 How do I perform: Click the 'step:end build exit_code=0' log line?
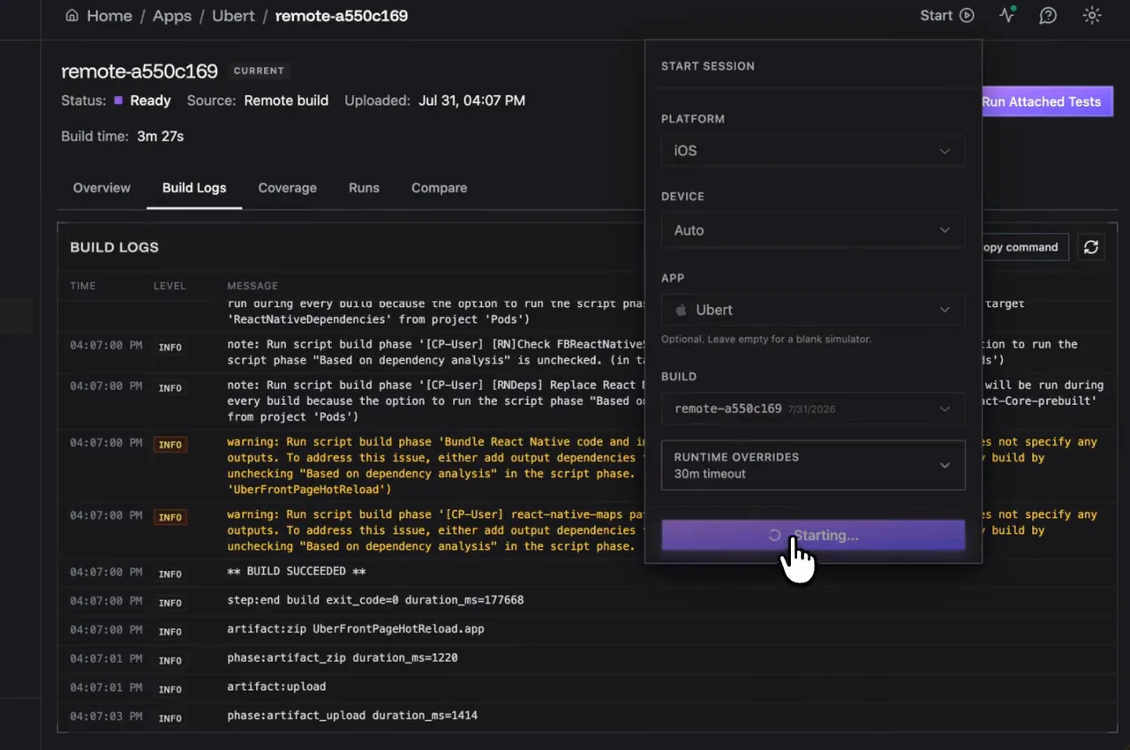coord(375,600)
